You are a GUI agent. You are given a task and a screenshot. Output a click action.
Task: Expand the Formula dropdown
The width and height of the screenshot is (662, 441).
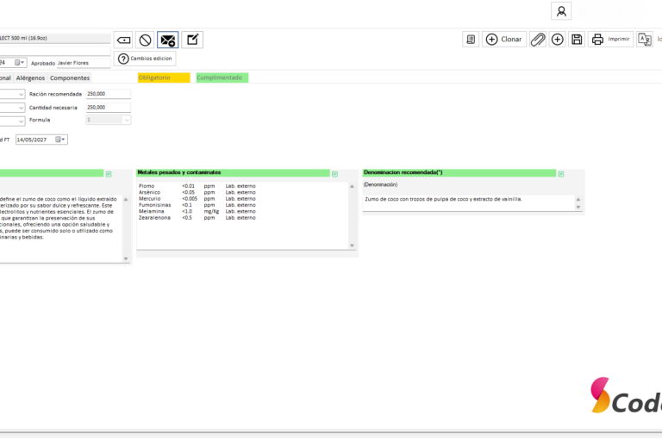click(127, 121)
